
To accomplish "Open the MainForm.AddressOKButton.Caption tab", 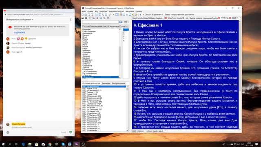I will [x=147, y=18].
